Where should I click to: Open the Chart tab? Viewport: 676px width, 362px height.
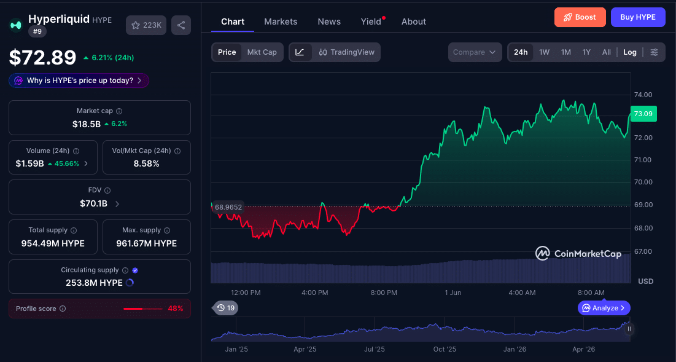point(233,22)
